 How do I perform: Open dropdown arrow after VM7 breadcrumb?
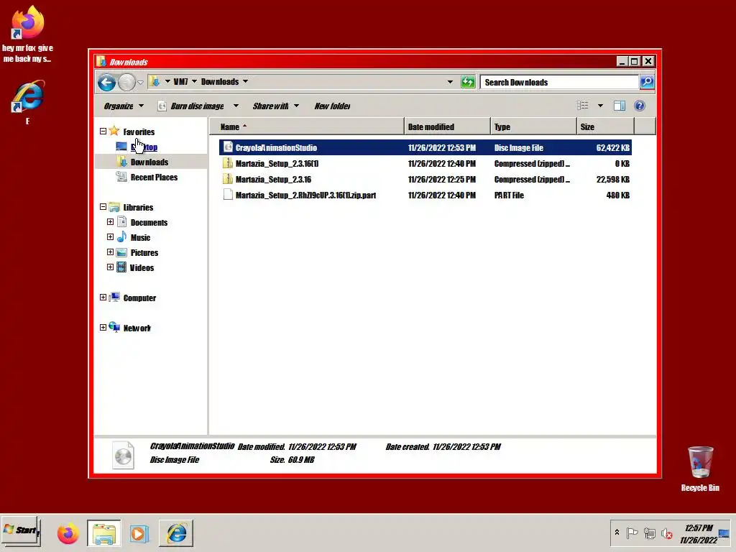click(194, 82)
